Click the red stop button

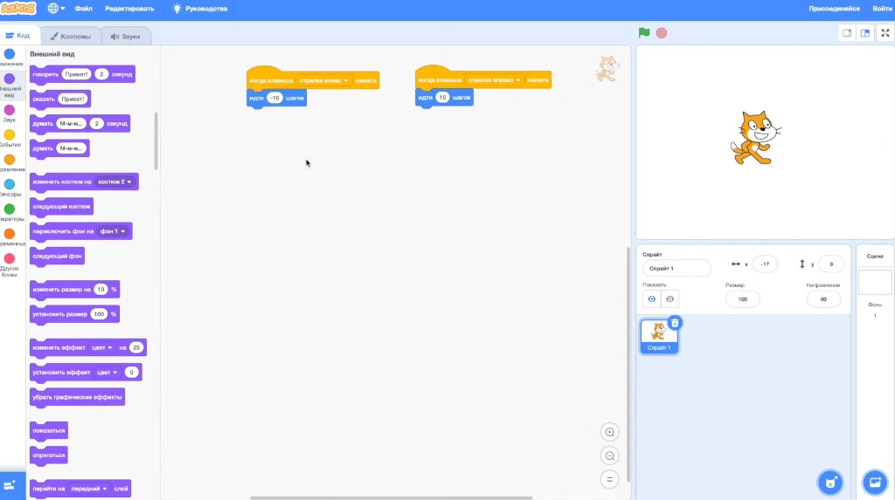click(661, 33)
